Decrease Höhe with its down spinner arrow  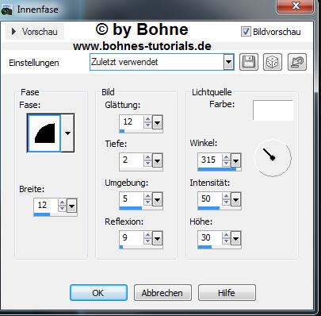click(x=226, y=241)
